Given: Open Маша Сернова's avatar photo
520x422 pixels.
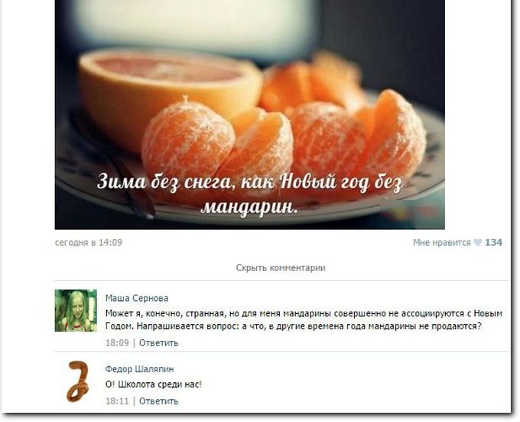Looking at the screenshot, I should pos(76,310).
